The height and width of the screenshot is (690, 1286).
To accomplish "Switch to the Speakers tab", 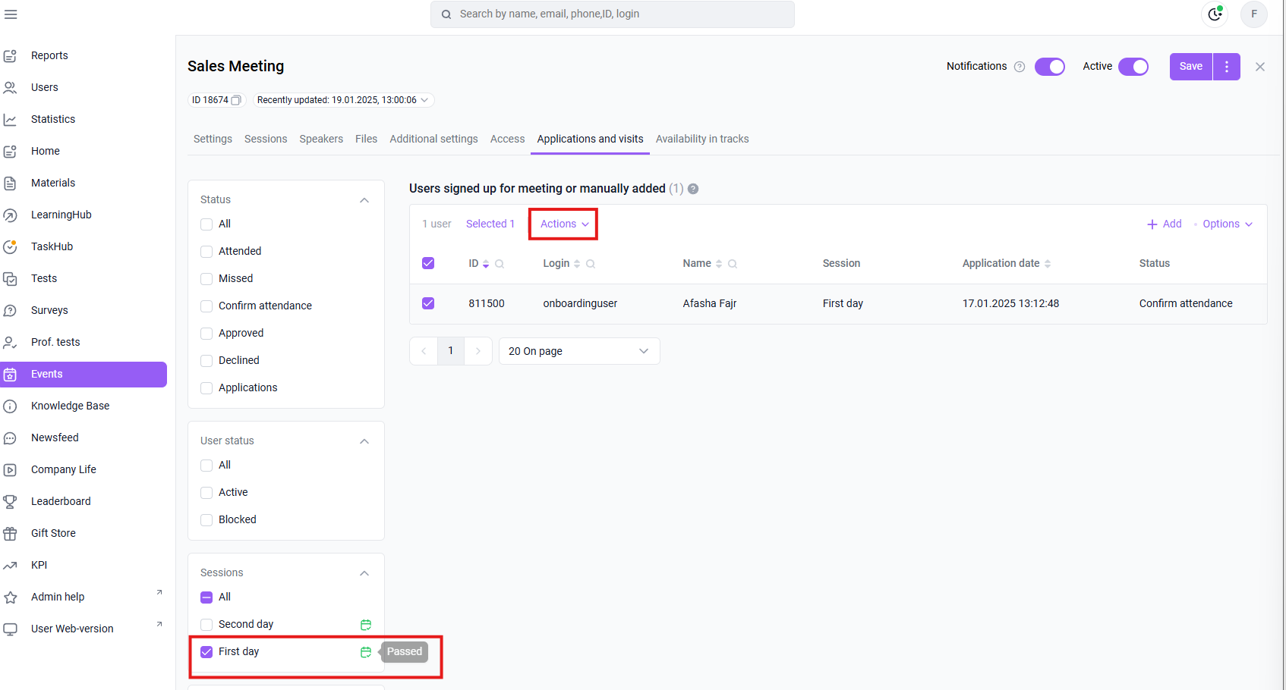I will tap(321, 139).
